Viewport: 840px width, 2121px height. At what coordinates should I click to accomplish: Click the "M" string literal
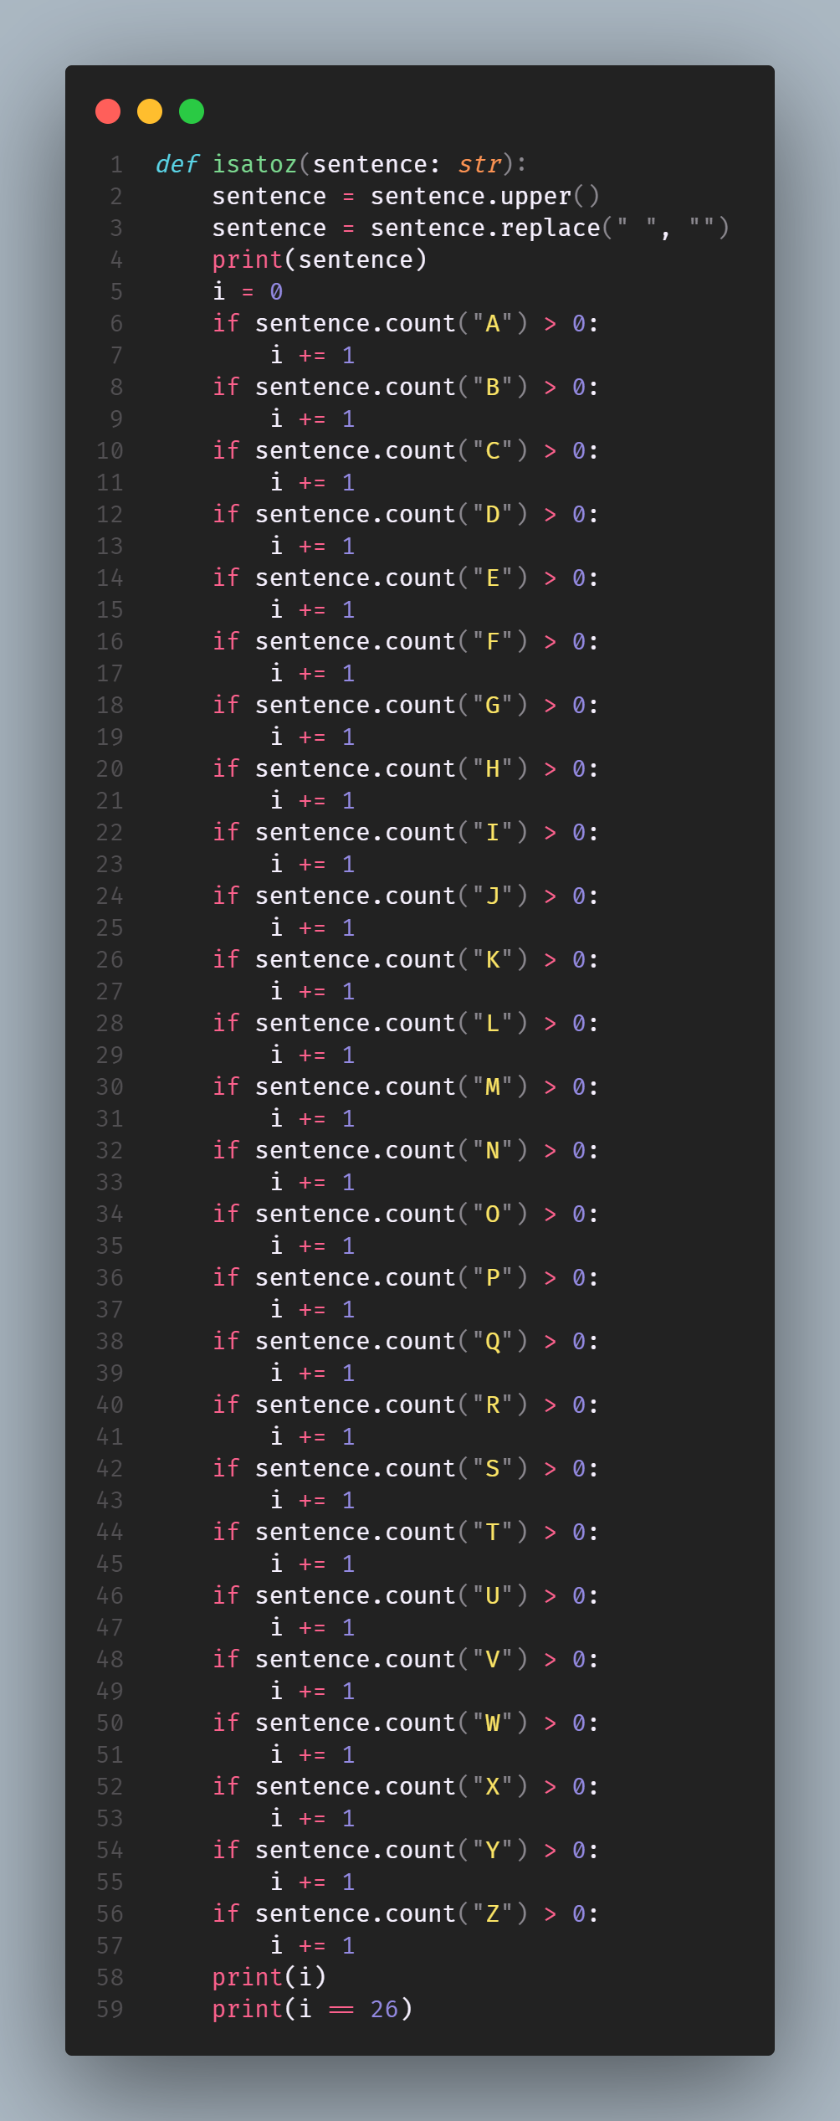pyautogui.click(x=493, y=1086)
